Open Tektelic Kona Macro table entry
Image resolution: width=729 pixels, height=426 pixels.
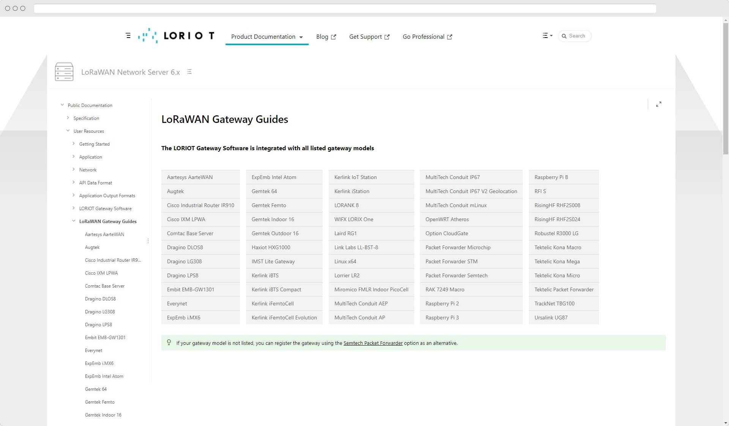564,247
